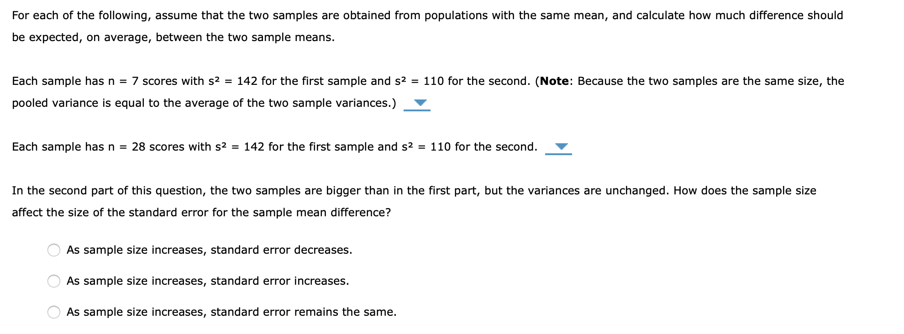Click the label text 'standard error increases'

208,281
